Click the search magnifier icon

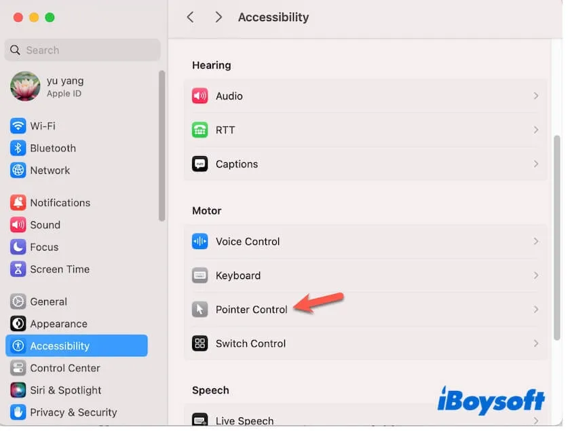pos(15,50)
